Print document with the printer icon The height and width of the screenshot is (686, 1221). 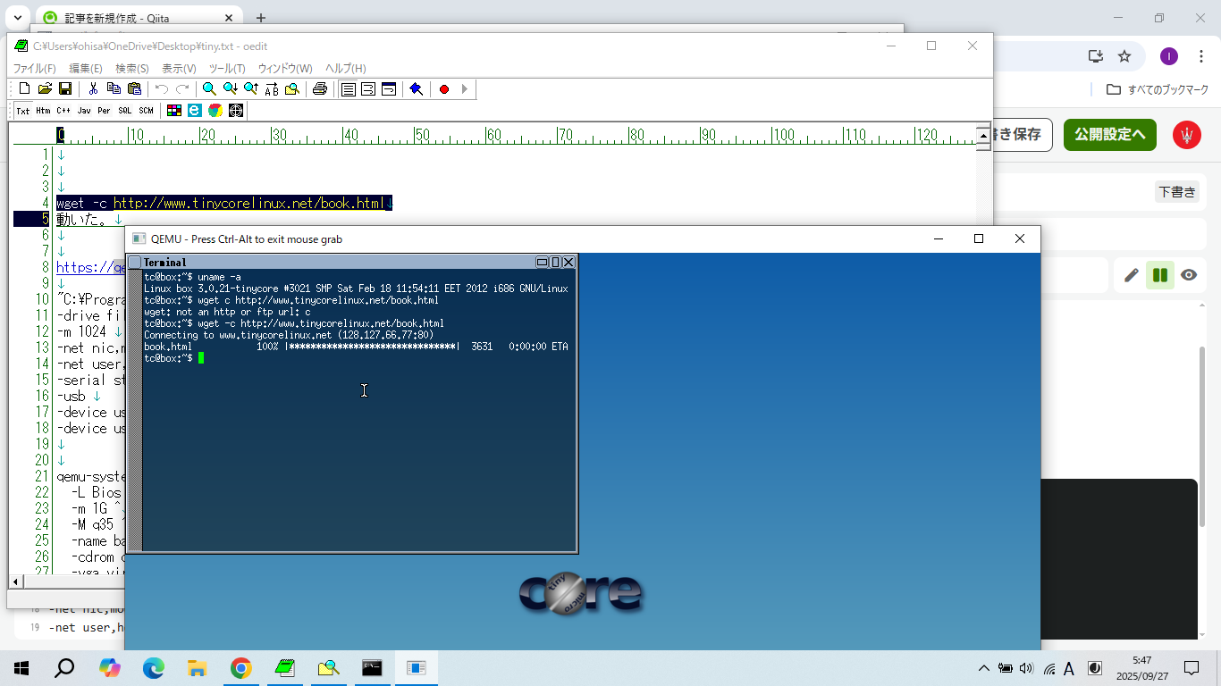(320, 88)
